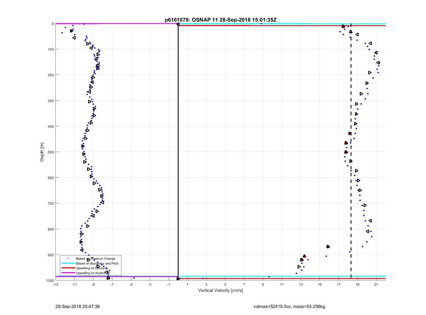
Task: Click x-axis tick label 13
Action: pos(301,284)
